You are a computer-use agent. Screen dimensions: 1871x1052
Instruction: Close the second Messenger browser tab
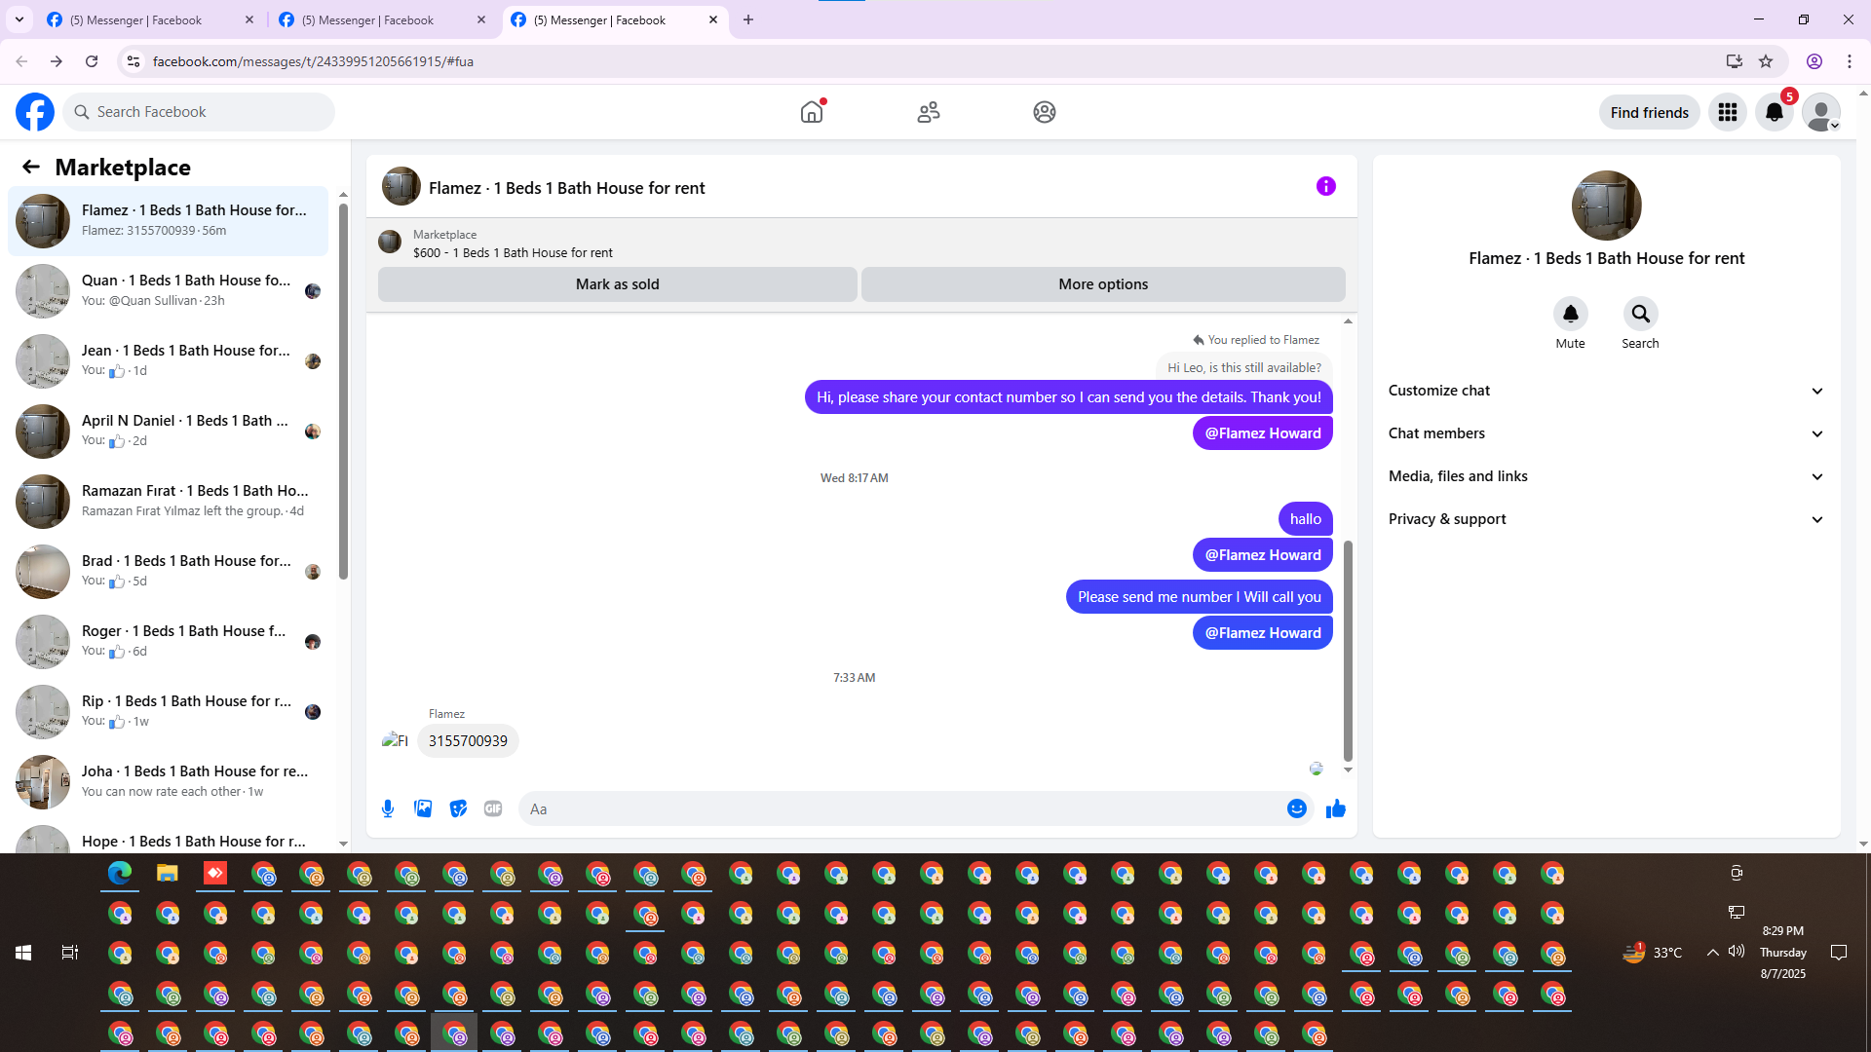click(480, 19)
